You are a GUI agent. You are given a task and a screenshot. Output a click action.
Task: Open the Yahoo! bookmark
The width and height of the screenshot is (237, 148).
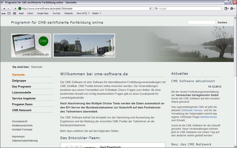30,13
